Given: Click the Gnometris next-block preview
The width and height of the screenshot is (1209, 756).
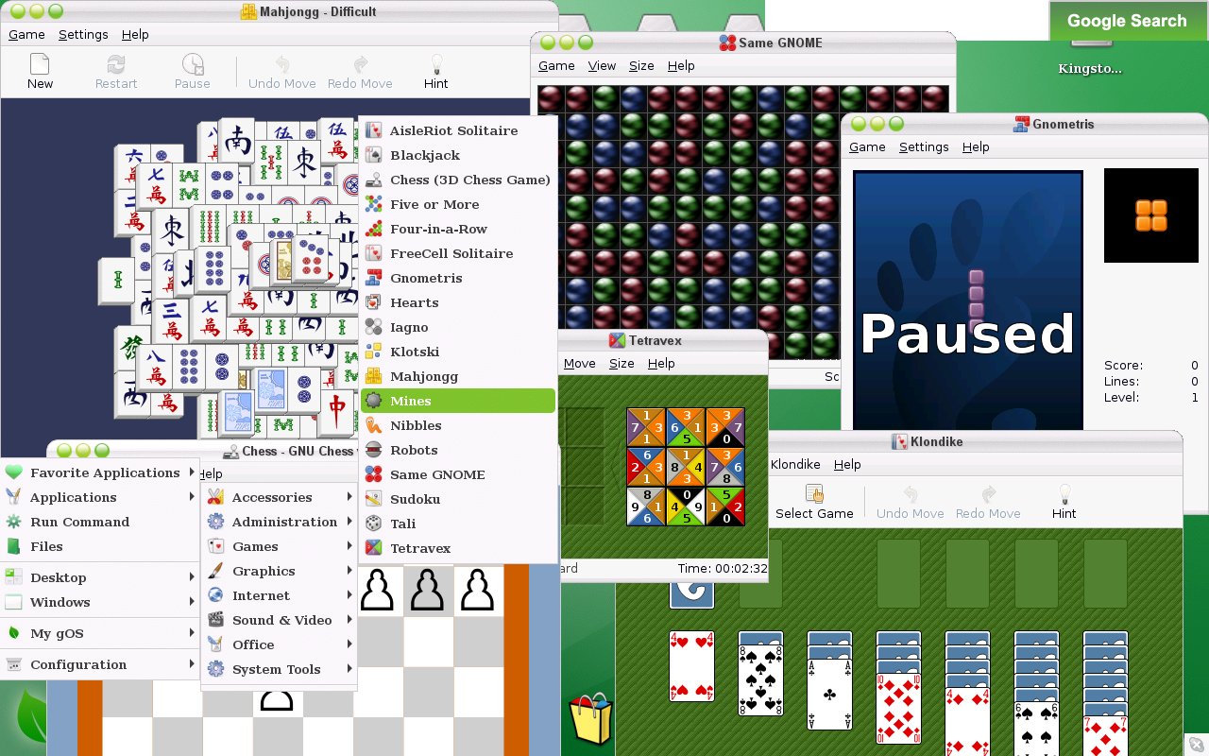Looking at the screenshot, I should tap(1150, 215).
